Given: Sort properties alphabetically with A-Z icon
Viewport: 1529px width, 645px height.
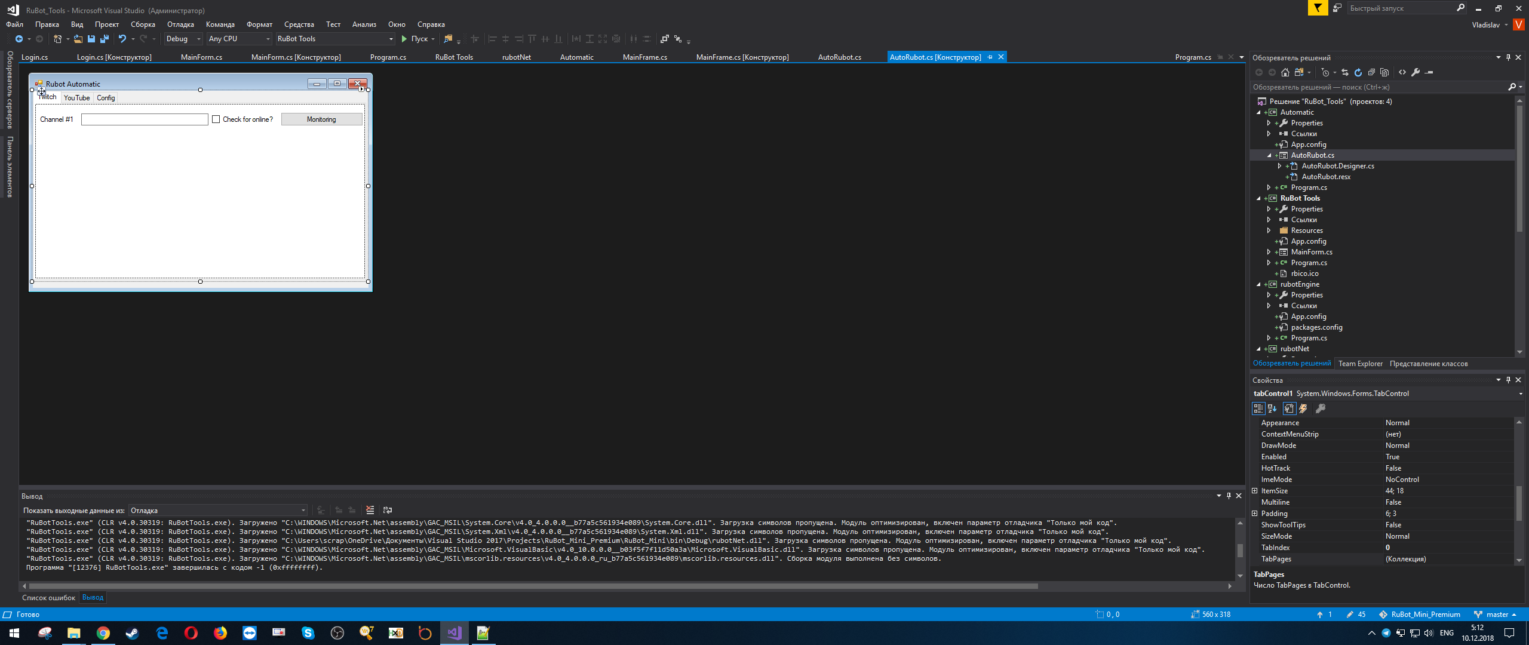Looking at the screenshot, I should [x=1272, y=408].
